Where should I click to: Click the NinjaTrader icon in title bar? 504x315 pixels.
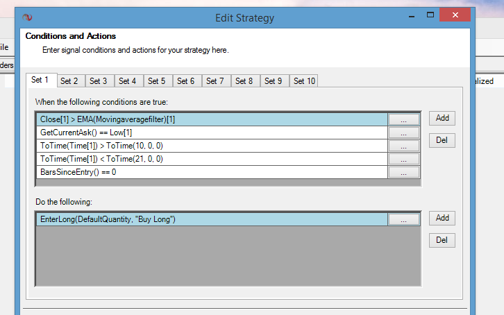[28, 17]
